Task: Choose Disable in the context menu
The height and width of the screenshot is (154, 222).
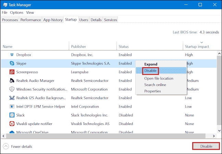Action: (161, 71)
